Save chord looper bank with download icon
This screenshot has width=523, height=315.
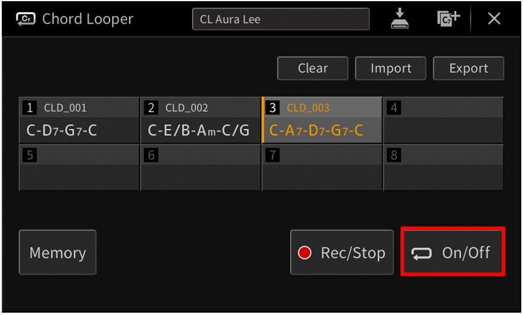pos(400,19)
